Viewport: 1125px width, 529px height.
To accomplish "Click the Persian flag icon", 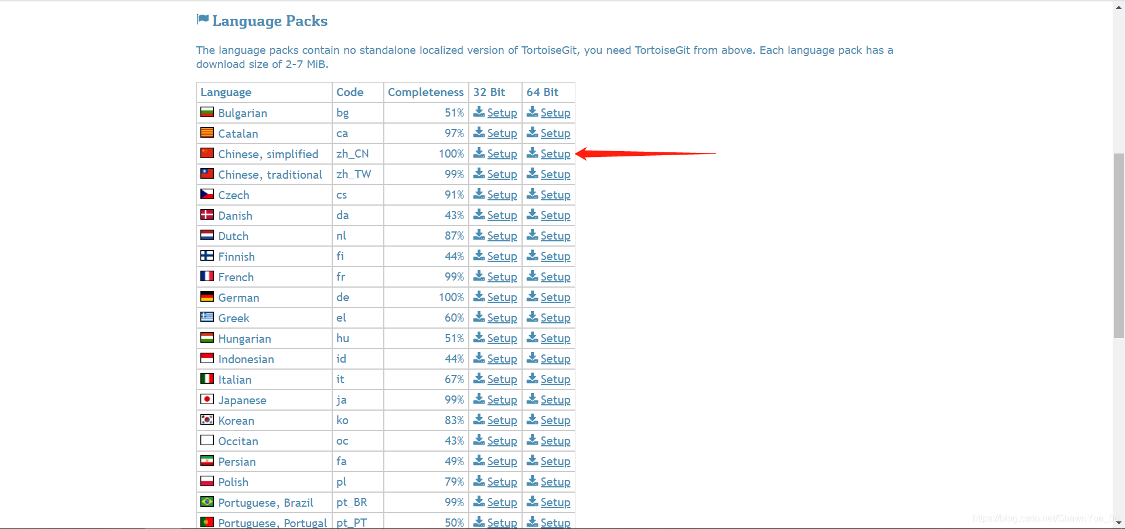I will (207, 460).
